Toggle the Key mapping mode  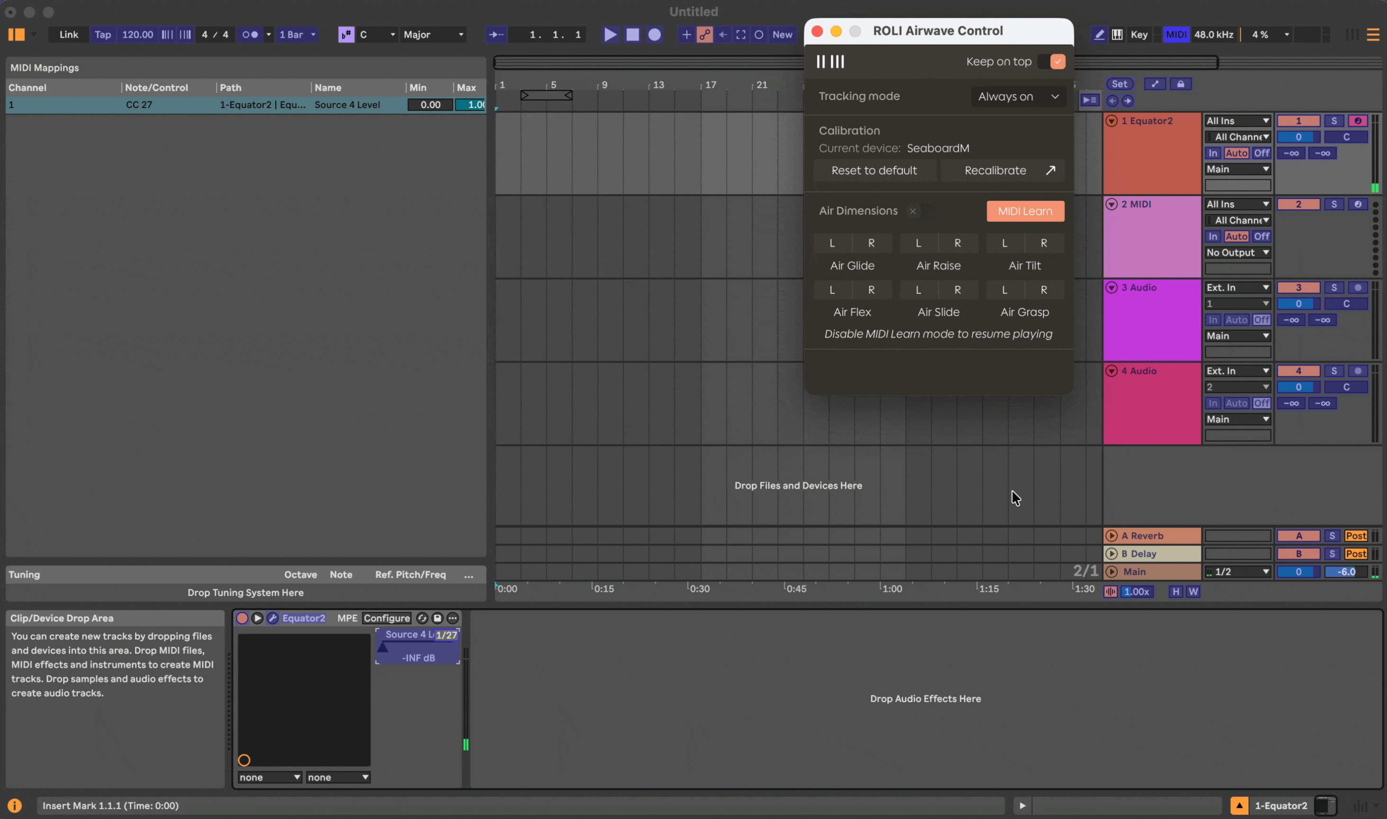point(1139,34)
